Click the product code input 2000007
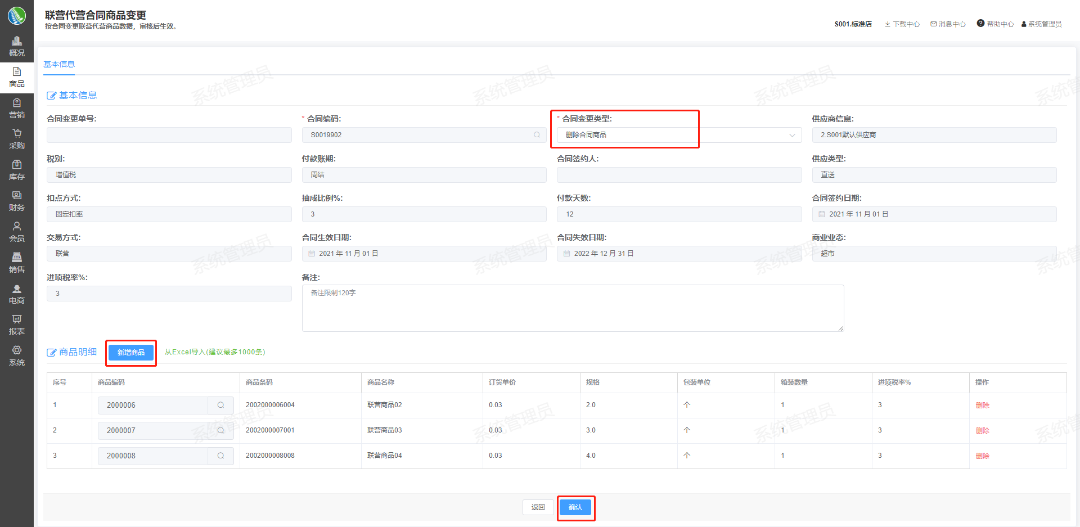This screenshot has width=1080, height=527. pyautogui.click(x=153, y=430)
